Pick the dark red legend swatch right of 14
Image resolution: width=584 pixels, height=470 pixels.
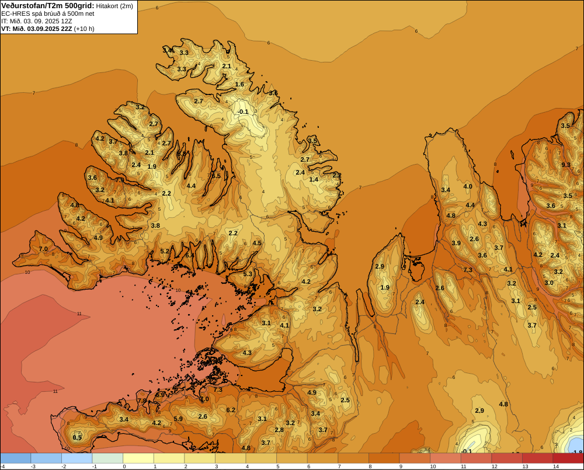click(568, 458)
